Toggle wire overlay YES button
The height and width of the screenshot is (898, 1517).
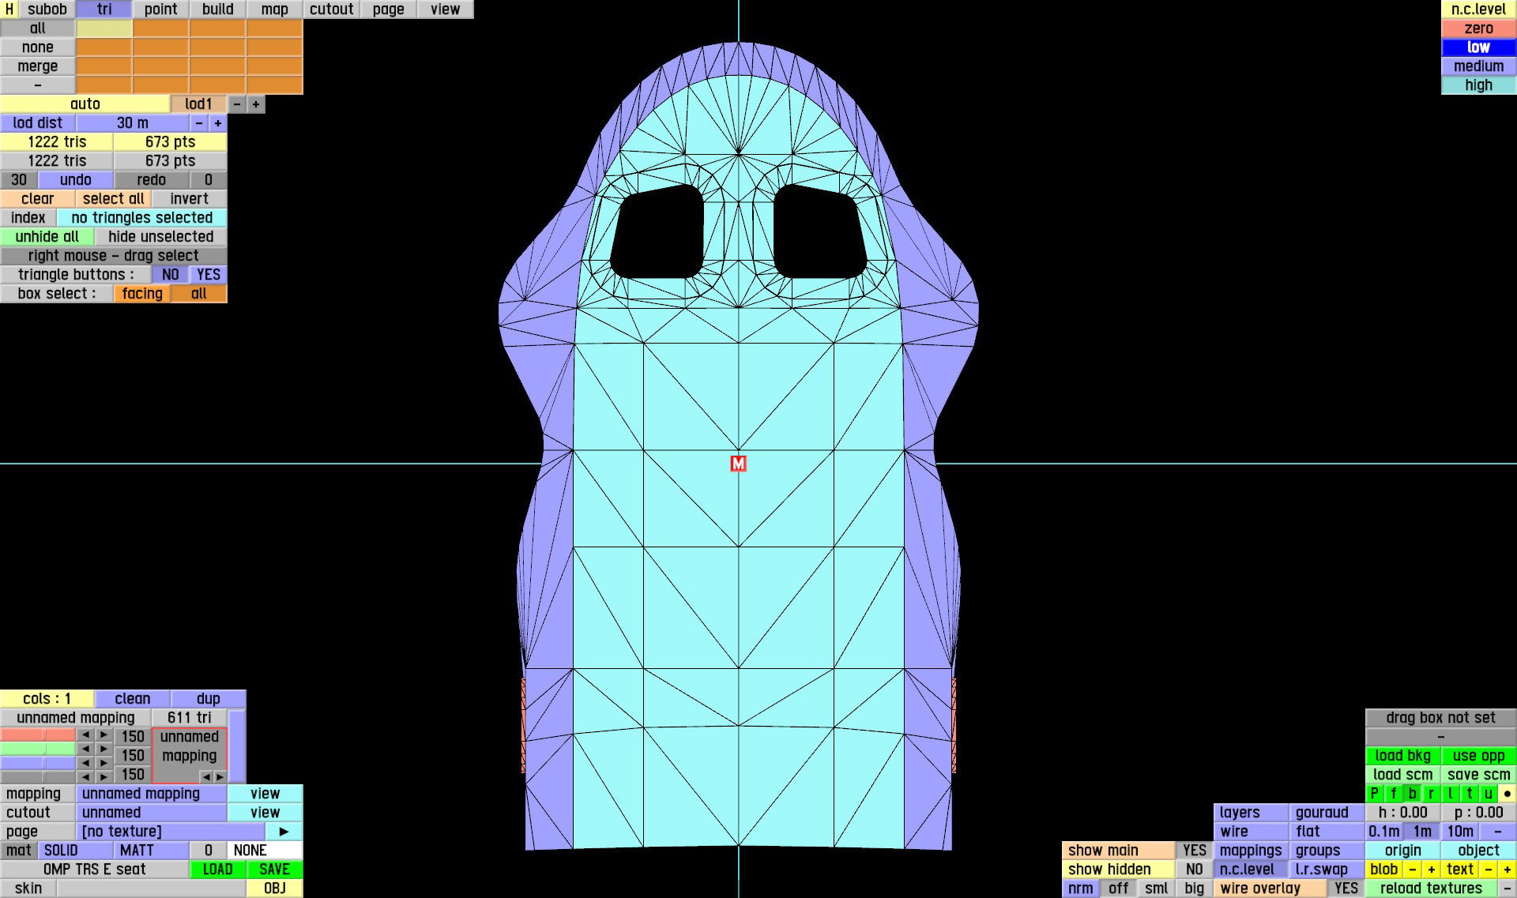(1346, 889)
